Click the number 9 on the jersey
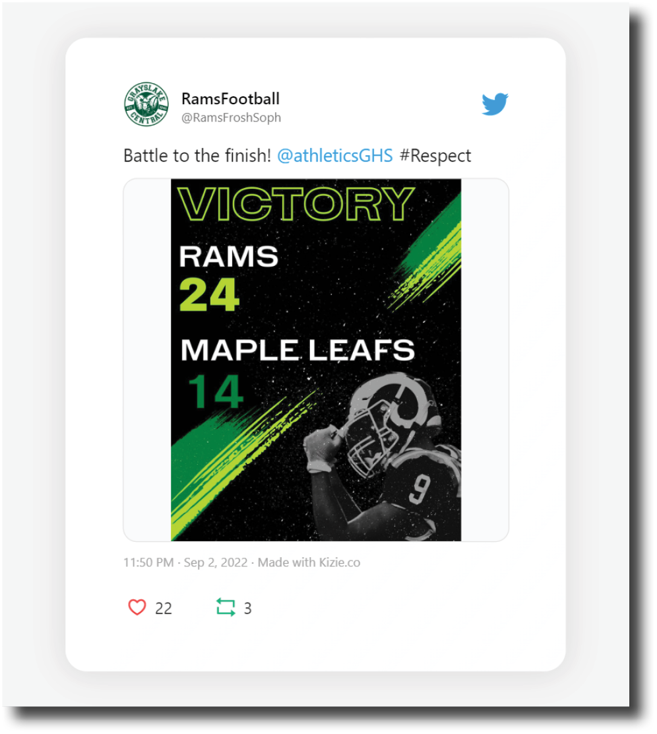The height and width of the screenshot is (734, 657). 420,487
